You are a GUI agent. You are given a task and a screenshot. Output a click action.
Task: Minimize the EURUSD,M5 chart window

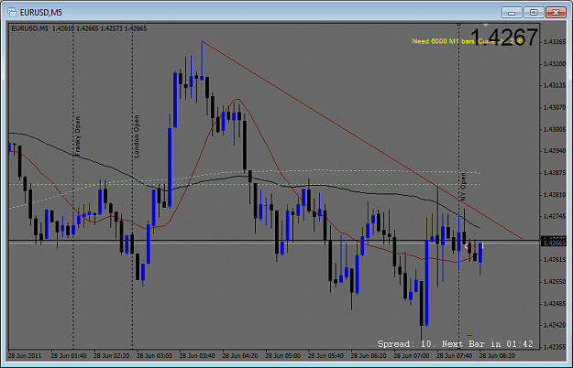(512, 13)
